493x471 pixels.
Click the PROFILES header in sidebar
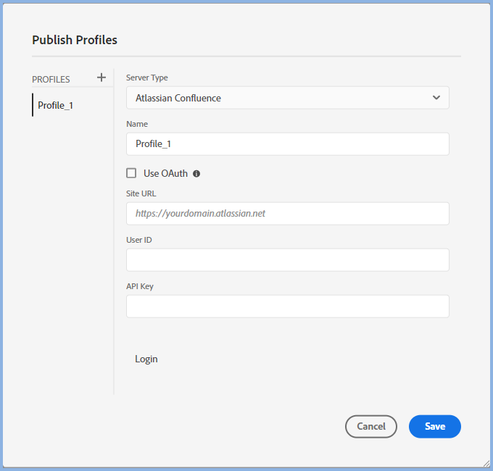click(51, 79)
